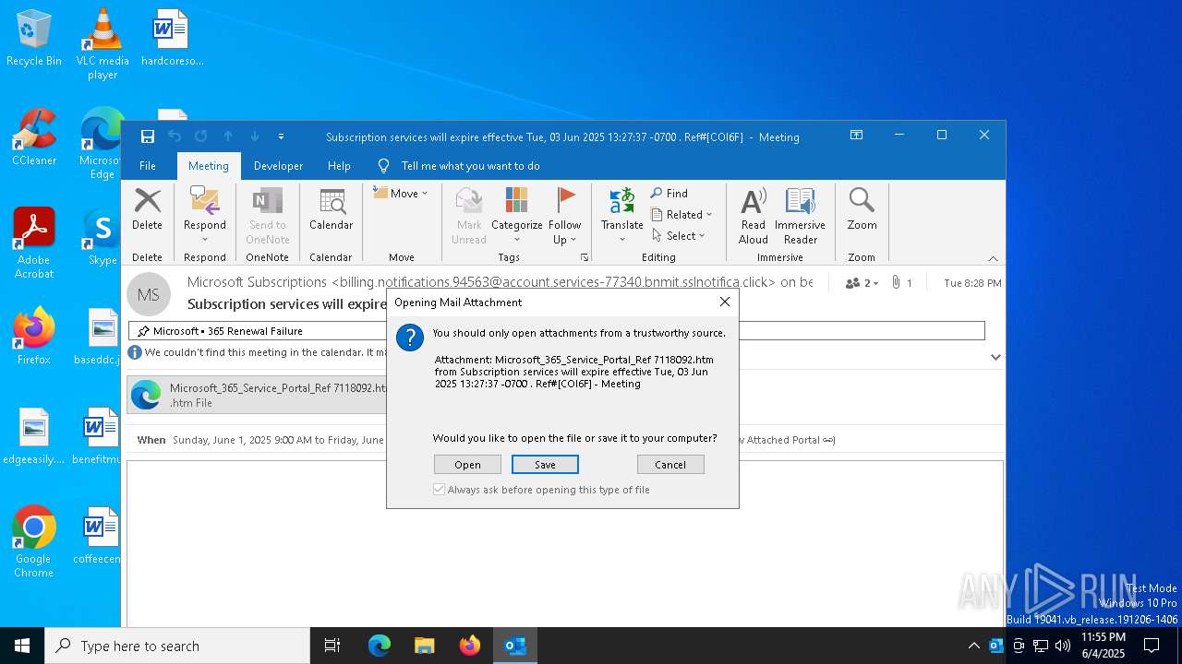1182x664 pixels.
Task: Show hidden tray icons chevron
Action: pyautogui.click(x=973, y=646)
